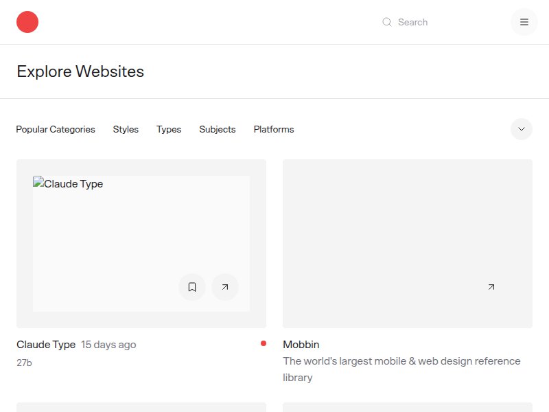
Task: Select the Subjects filter tab
Action: 217,129
